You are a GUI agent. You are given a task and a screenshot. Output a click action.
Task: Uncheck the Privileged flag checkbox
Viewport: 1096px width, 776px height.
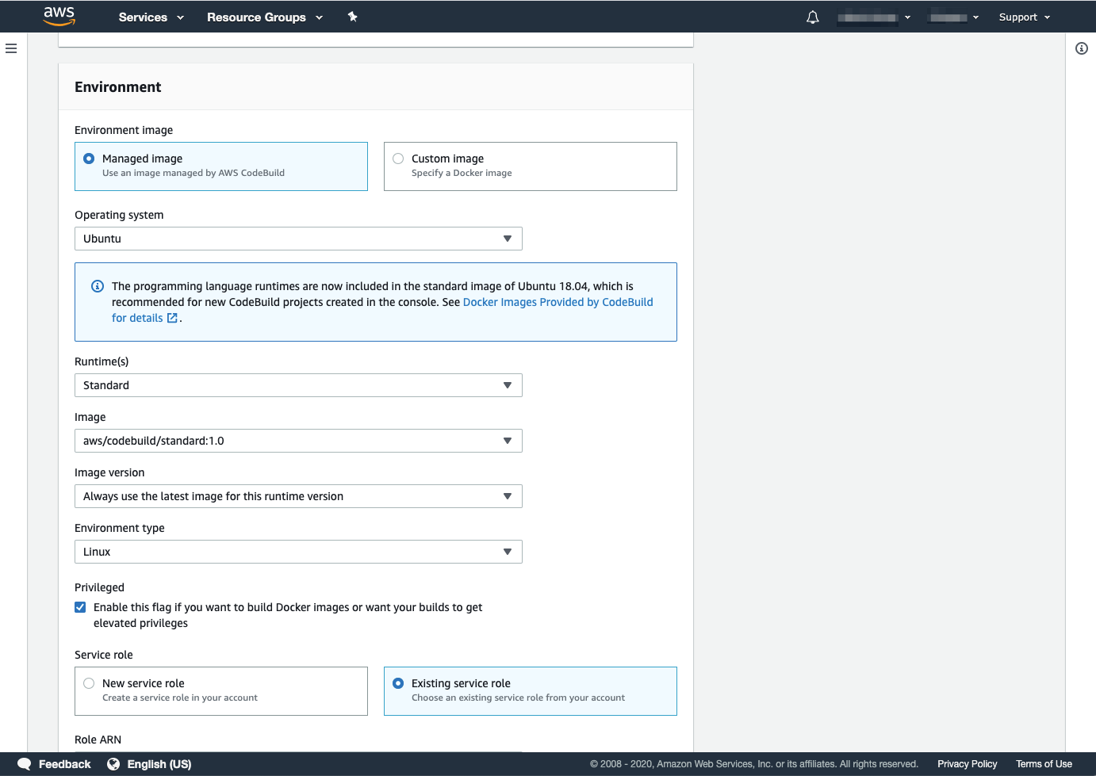(80, 607)
